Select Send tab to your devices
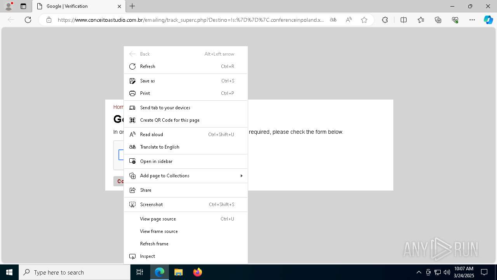This screenshot has width=497, height=280. coord(186,108)
